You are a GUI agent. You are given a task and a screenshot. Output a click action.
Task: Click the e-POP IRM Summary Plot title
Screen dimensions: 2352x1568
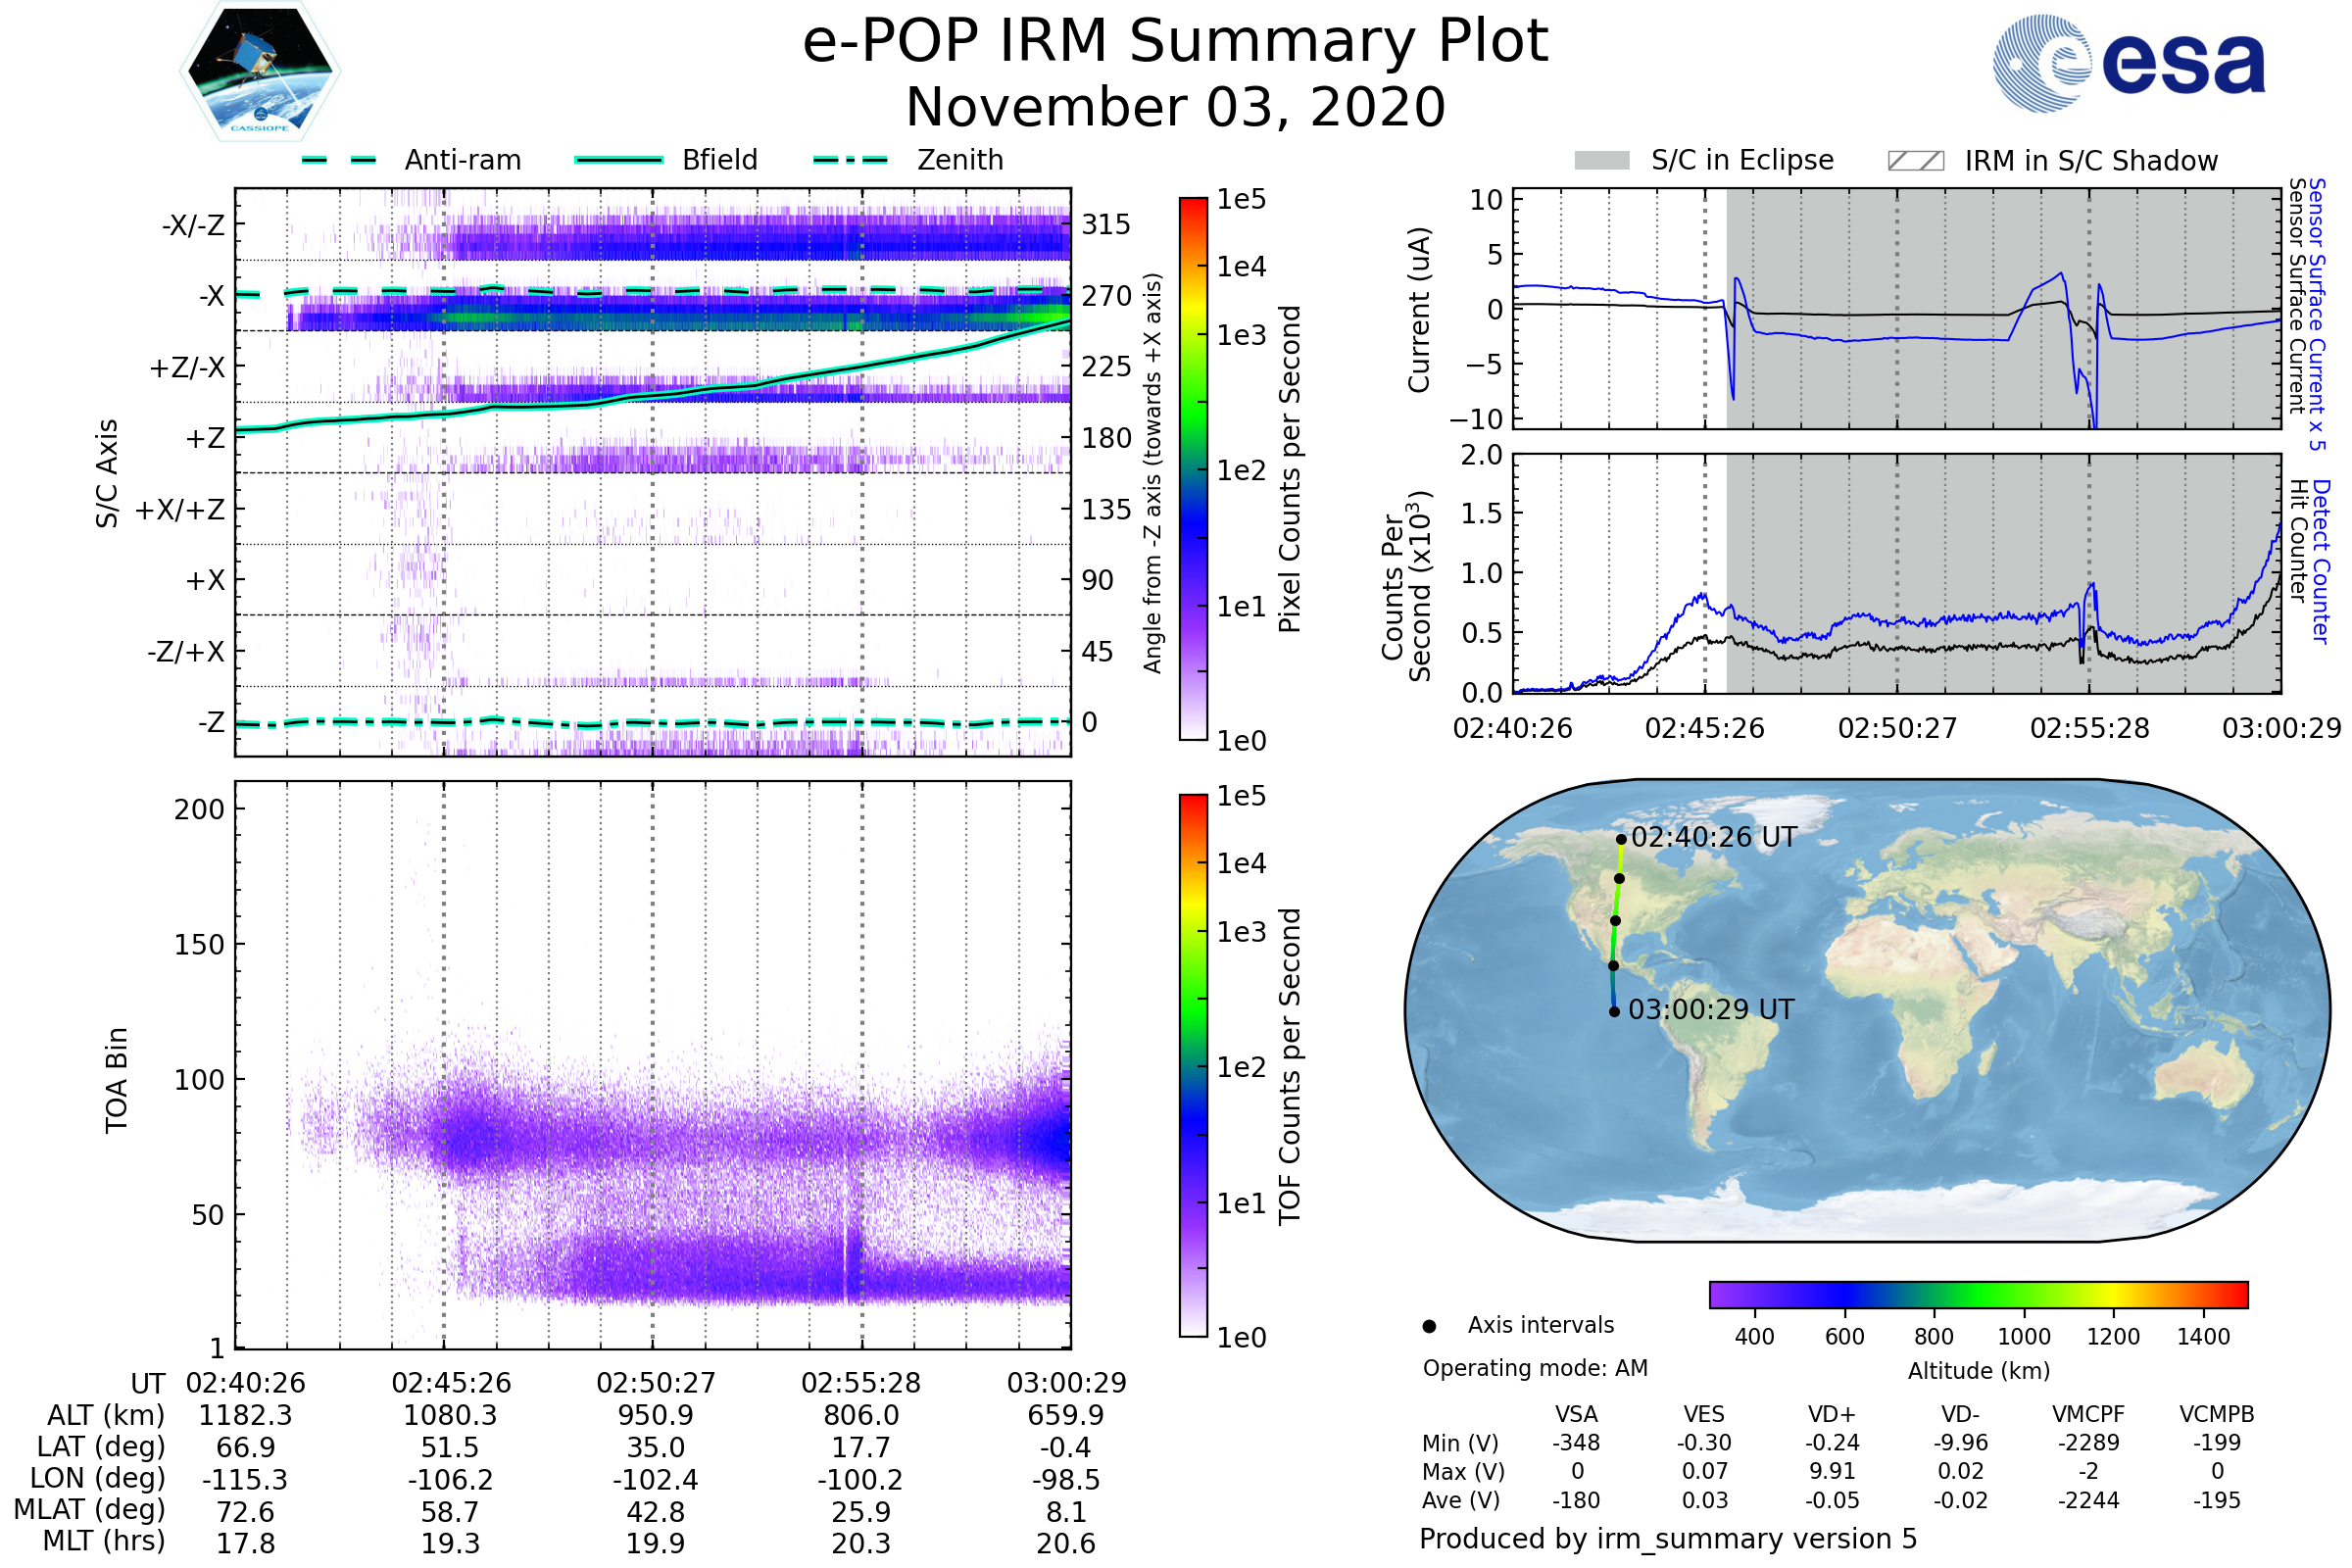pyautogui.click(x=1175, y=42)
